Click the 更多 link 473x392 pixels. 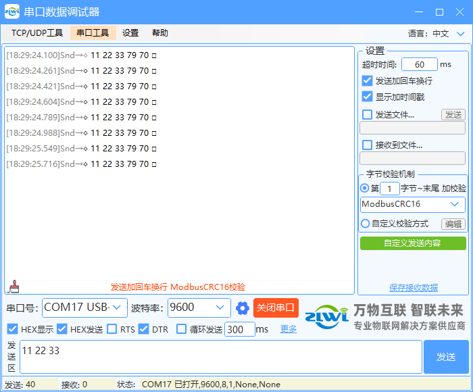pyautogui.click(x=289, y=329)
